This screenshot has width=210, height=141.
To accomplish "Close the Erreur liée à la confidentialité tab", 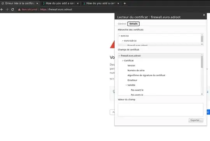I will [x=37, y=3].
